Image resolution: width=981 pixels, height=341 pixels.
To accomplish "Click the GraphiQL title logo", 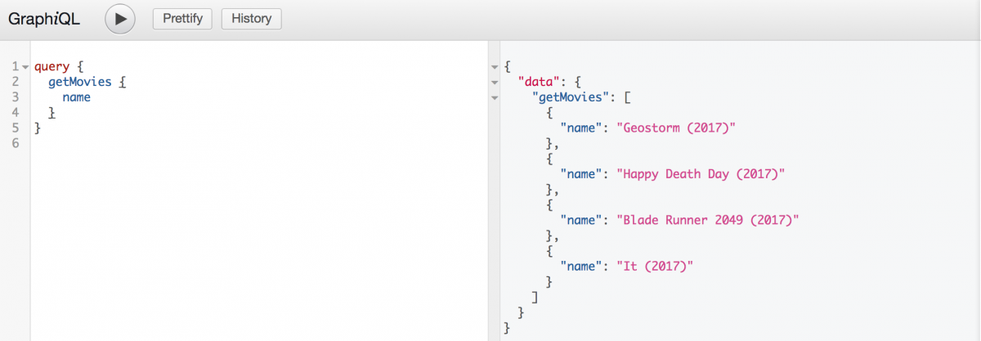I will click(44, 19).
